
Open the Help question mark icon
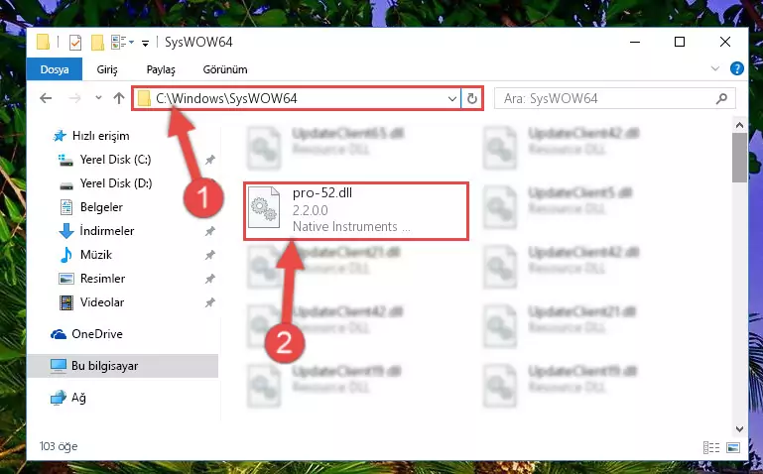[x=737, y=68]
